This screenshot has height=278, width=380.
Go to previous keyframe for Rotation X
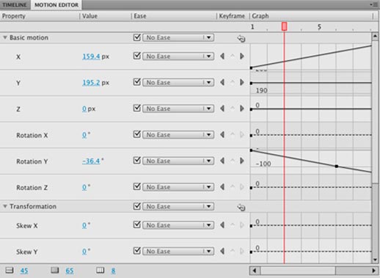coord(222,134)
